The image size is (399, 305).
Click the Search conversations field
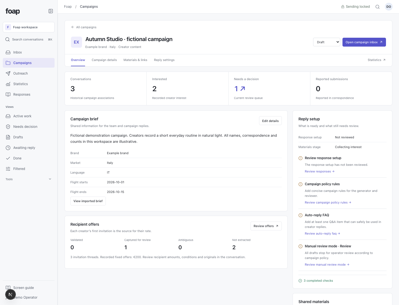pyautogui.click(x=29, y=39)
